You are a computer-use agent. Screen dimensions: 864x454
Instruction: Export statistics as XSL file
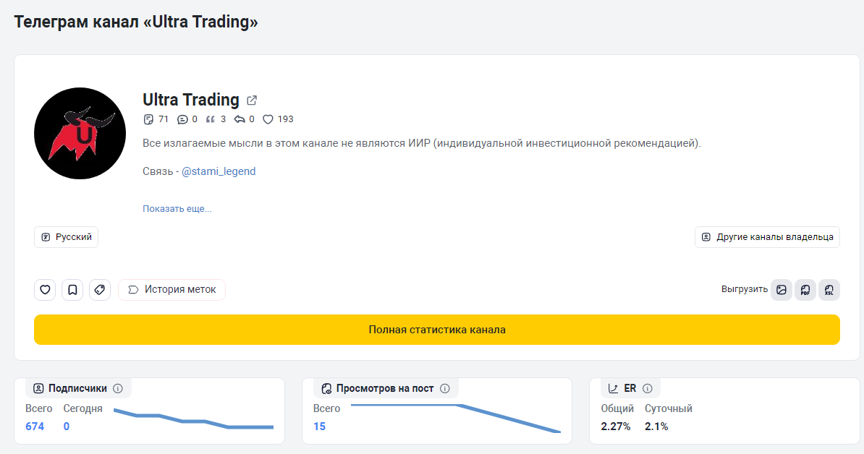(x=829, y=289)
